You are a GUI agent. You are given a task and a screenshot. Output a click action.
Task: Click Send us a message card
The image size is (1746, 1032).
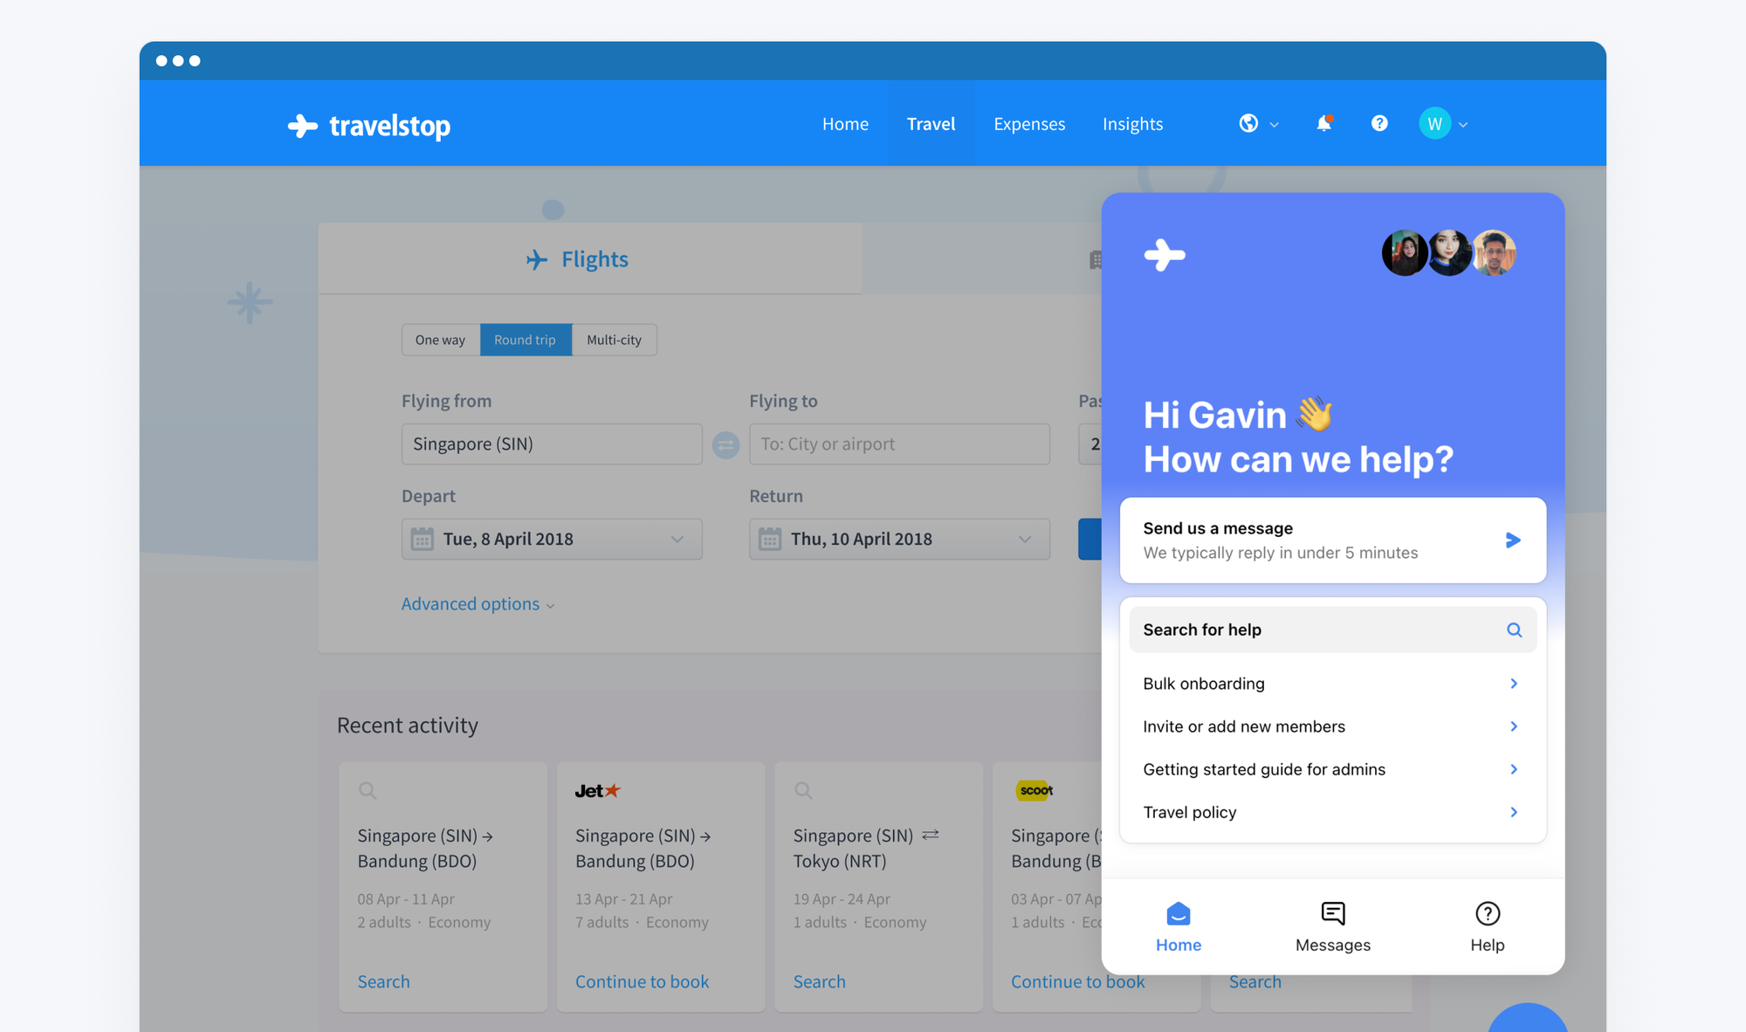(1332, 540)
